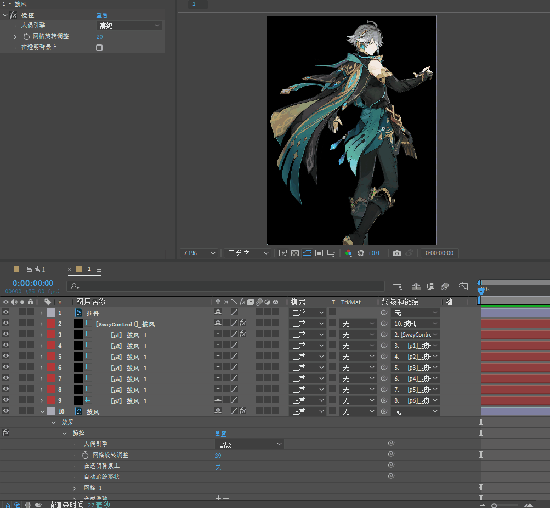Toggle mask and shape path visibility
550x508 pixels.
tap(307, 253)
